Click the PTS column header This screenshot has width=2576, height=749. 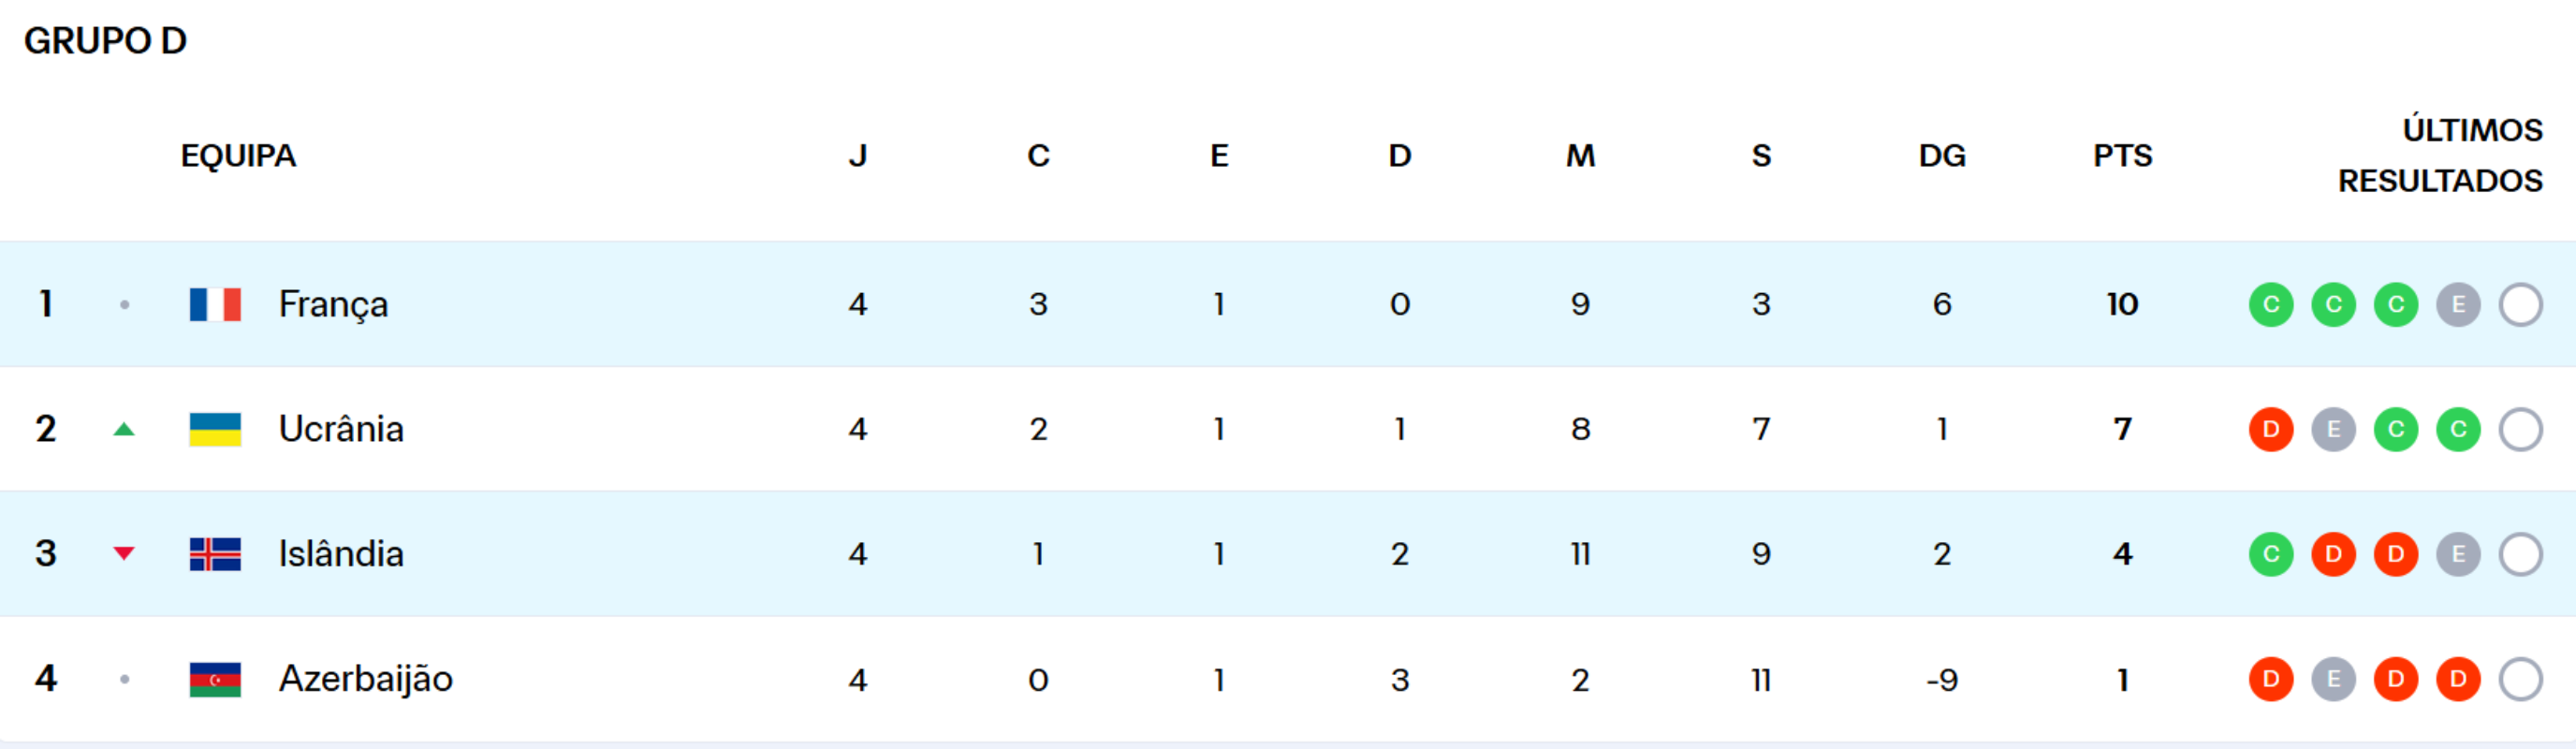pos(2122,156)
